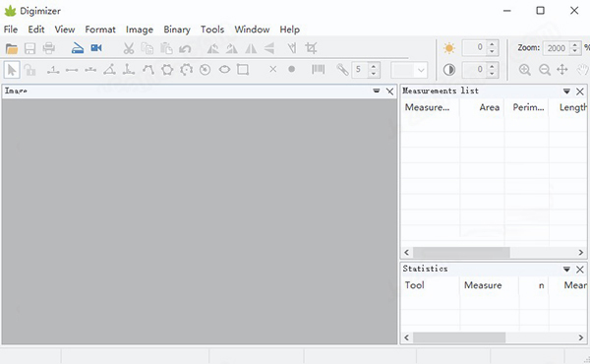
Task: Click the Area column header
Action: tap(482, 107)
